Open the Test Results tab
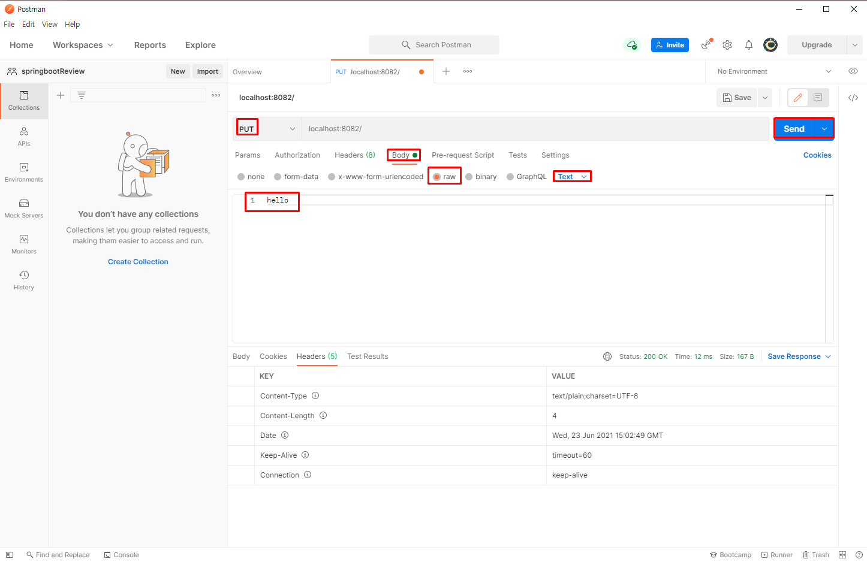This screenshot has height=562, width=867. pos(368,356)
